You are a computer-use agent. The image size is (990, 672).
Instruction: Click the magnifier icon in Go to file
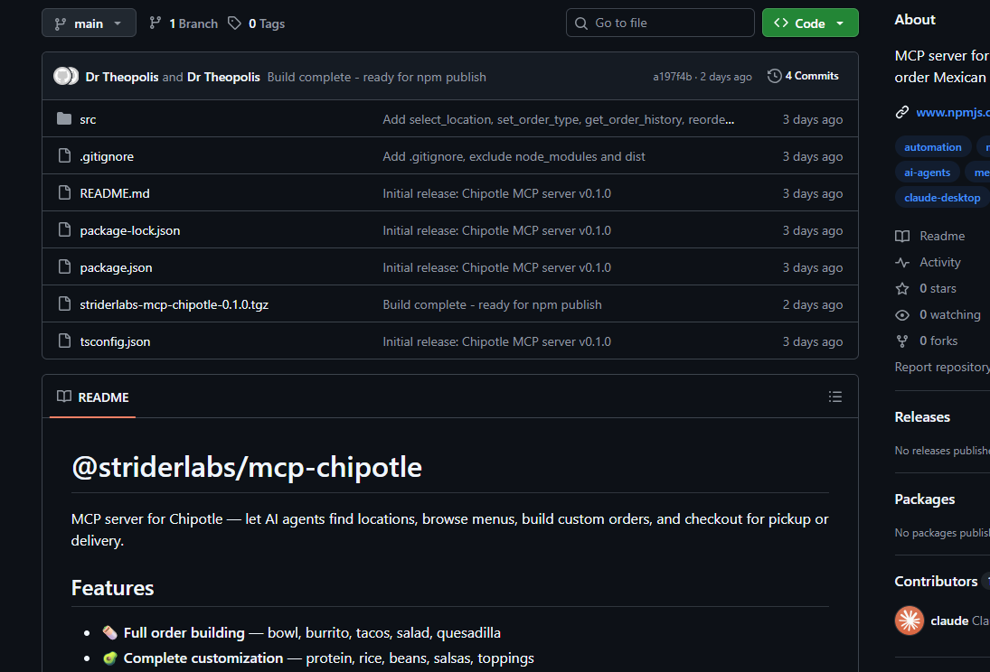(x=580, y=23)
